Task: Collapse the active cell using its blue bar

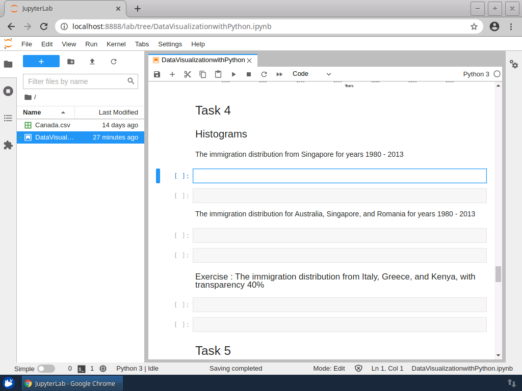Action: click(158, 176)
